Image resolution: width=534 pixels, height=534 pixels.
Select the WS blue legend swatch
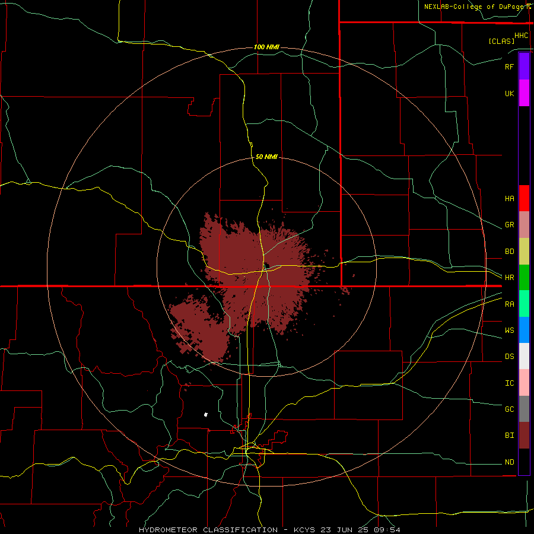coord(524,330)
